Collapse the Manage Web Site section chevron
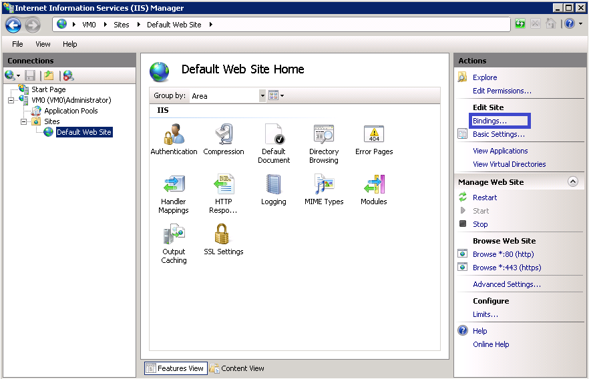 pos(572,182)
